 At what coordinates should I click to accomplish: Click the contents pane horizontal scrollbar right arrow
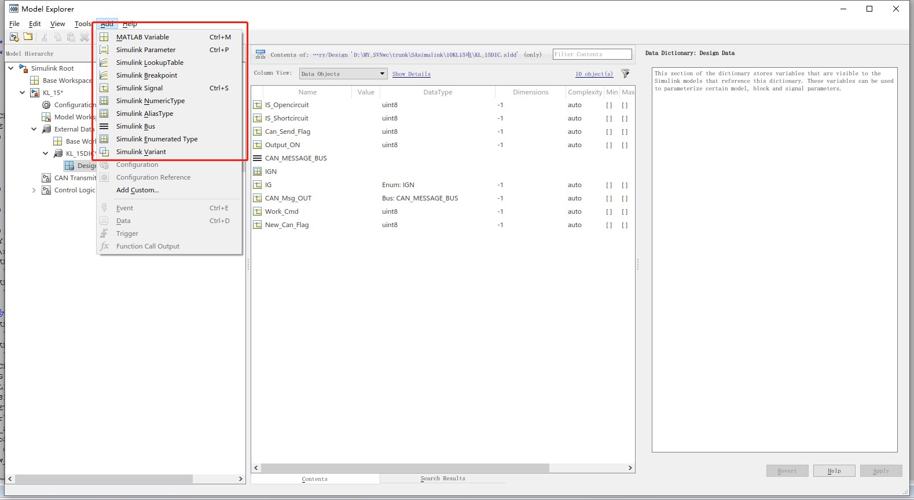point(630,468)
